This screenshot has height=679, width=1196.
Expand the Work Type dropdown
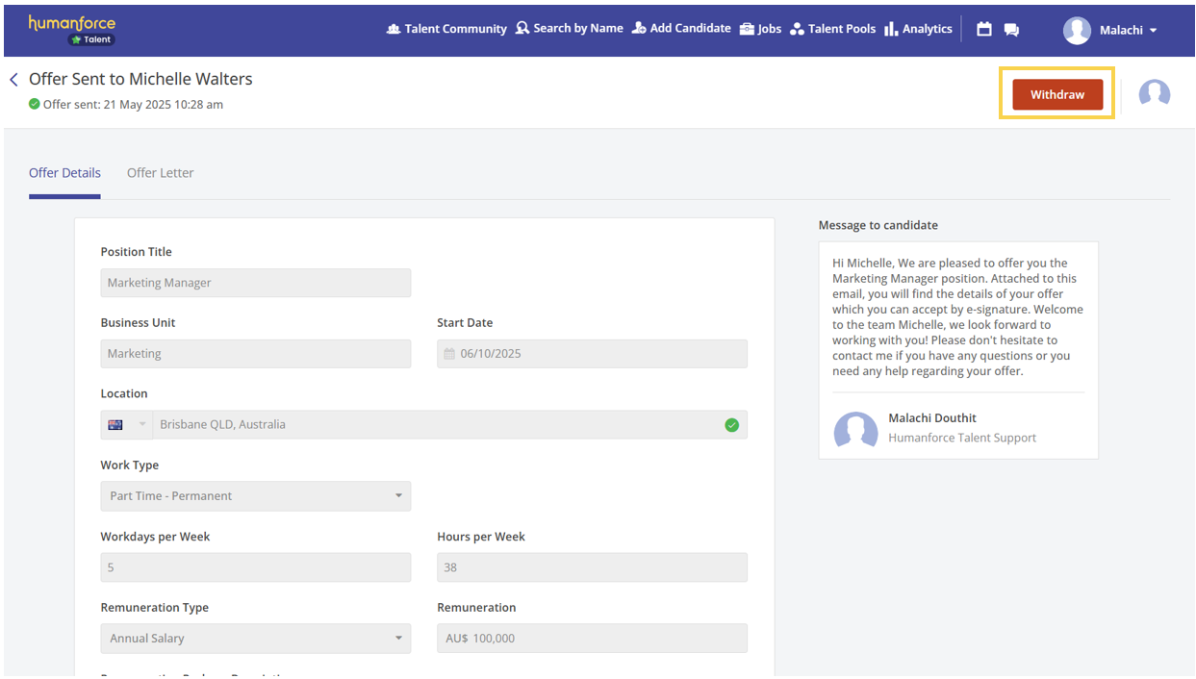[398, 496]
